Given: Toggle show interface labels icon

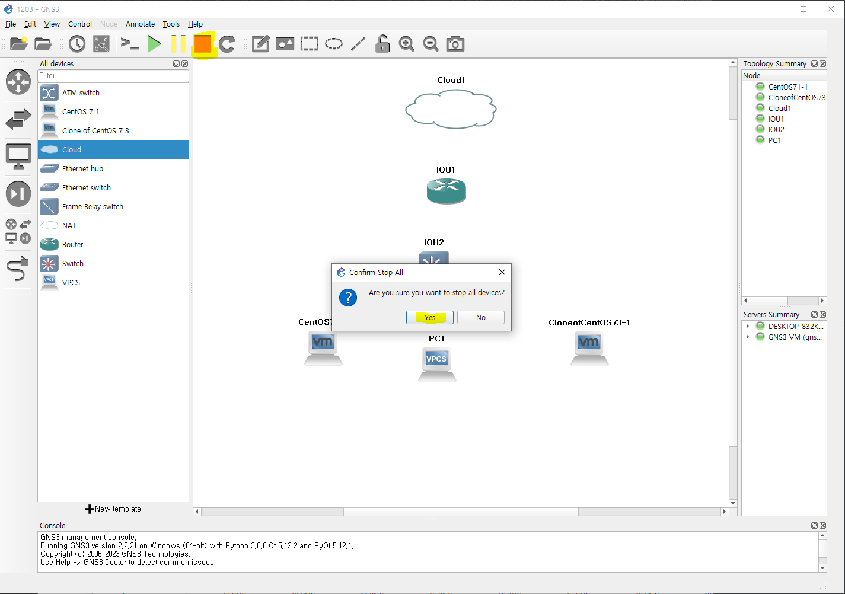Looking at the screenshot, I should (101, 44).
